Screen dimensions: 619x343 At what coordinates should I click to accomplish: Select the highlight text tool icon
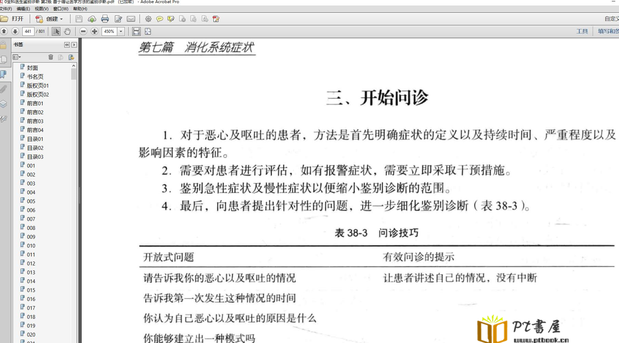[x=171, y=19]
